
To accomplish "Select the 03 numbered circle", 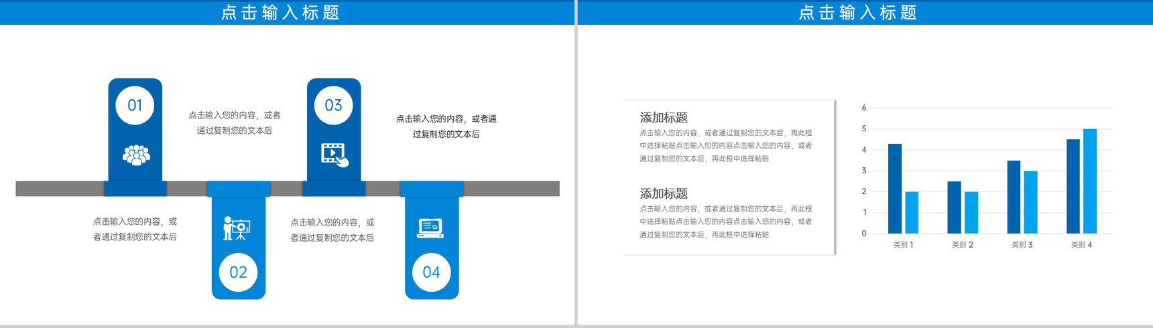I will pyautogui.click(x=334, y=105).
